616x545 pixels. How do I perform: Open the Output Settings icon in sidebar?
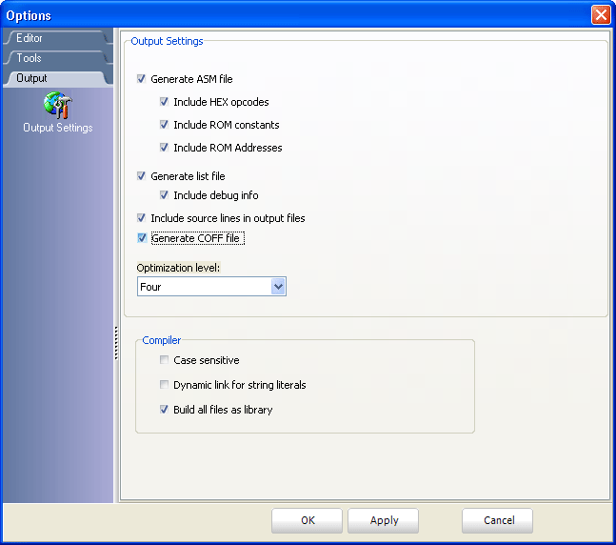coord(58,105)
